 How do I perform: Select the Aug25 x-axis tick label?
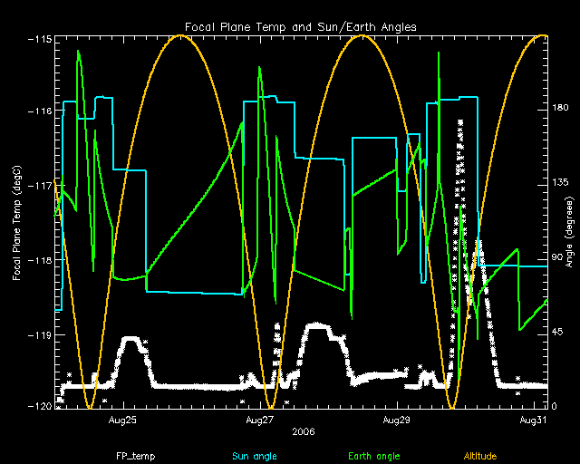(x=123, y=420)
